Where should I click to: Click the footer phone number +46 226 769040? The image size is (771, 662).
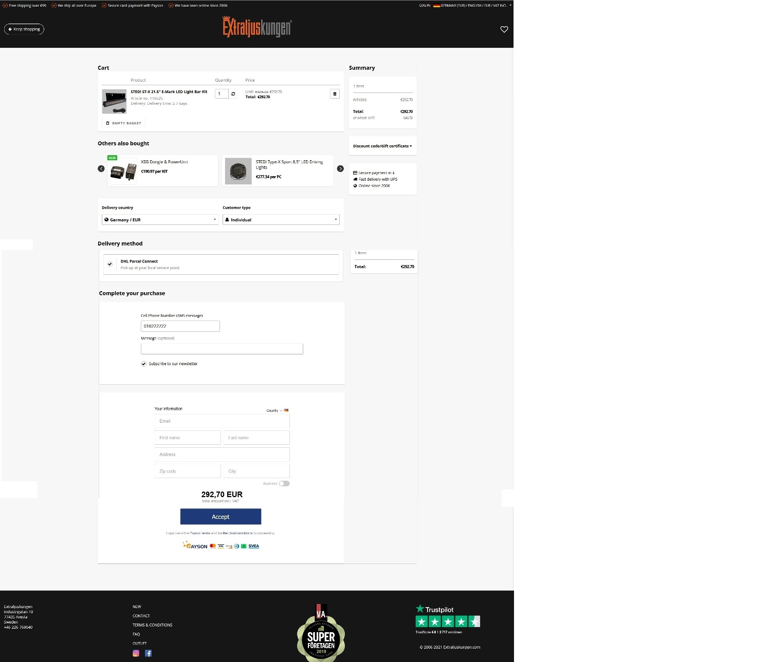tap(19, 627)
